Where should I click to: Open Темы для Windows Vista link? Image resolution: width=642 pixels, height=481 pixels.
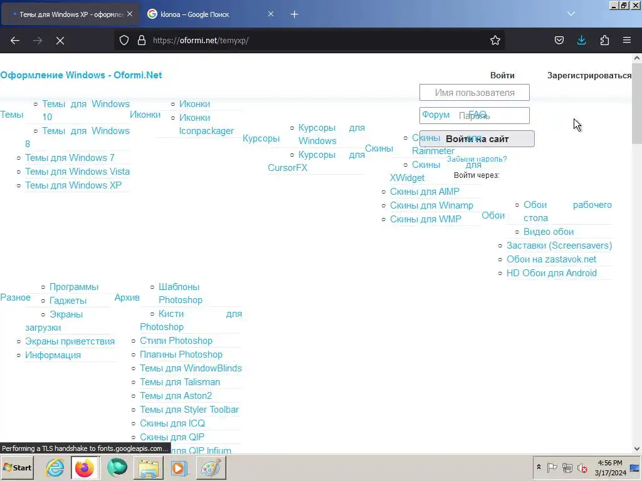pyautogui.click(x=77, y=172)
